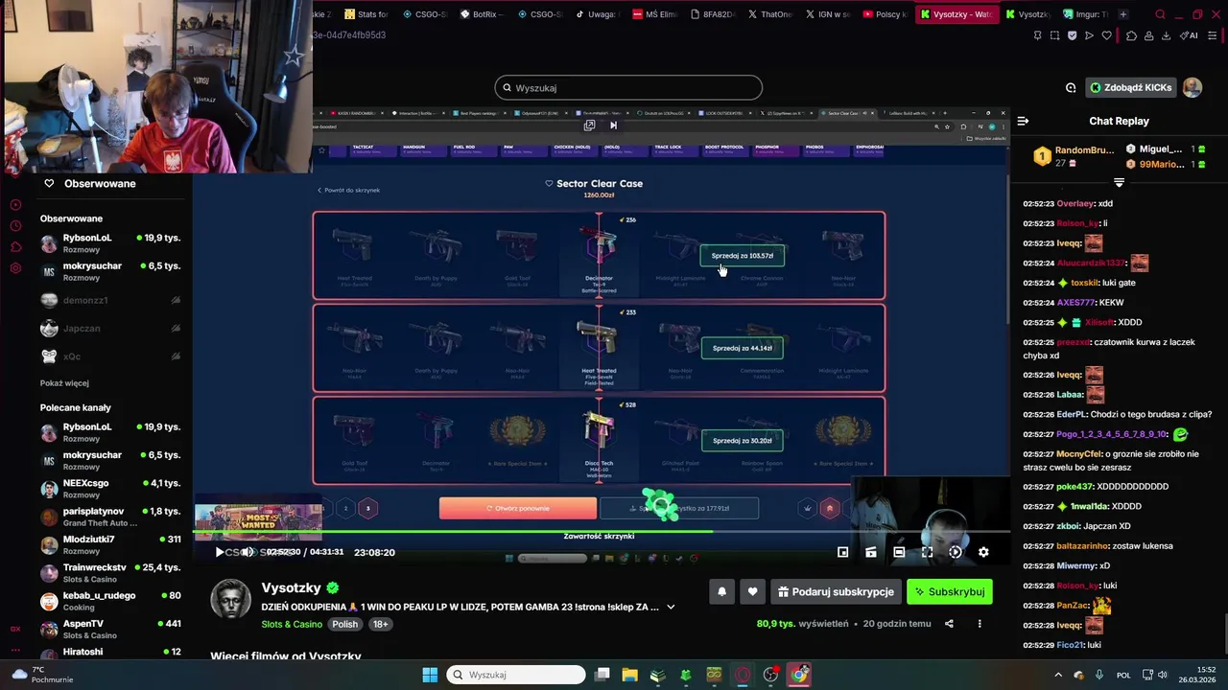Switch to the Uwaga TikTok tab

(x=596, y=14)
